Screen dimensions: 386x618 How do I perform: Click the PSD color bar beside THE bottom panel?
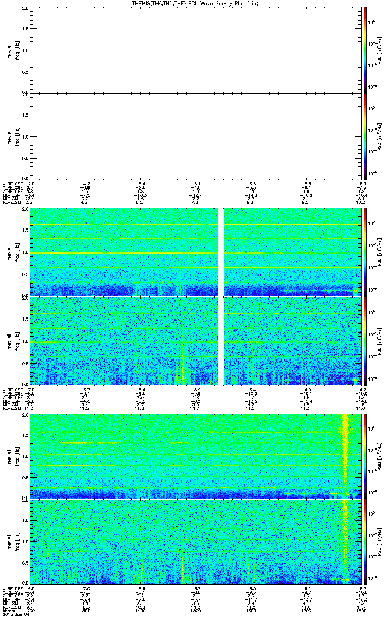click(365, 542)
